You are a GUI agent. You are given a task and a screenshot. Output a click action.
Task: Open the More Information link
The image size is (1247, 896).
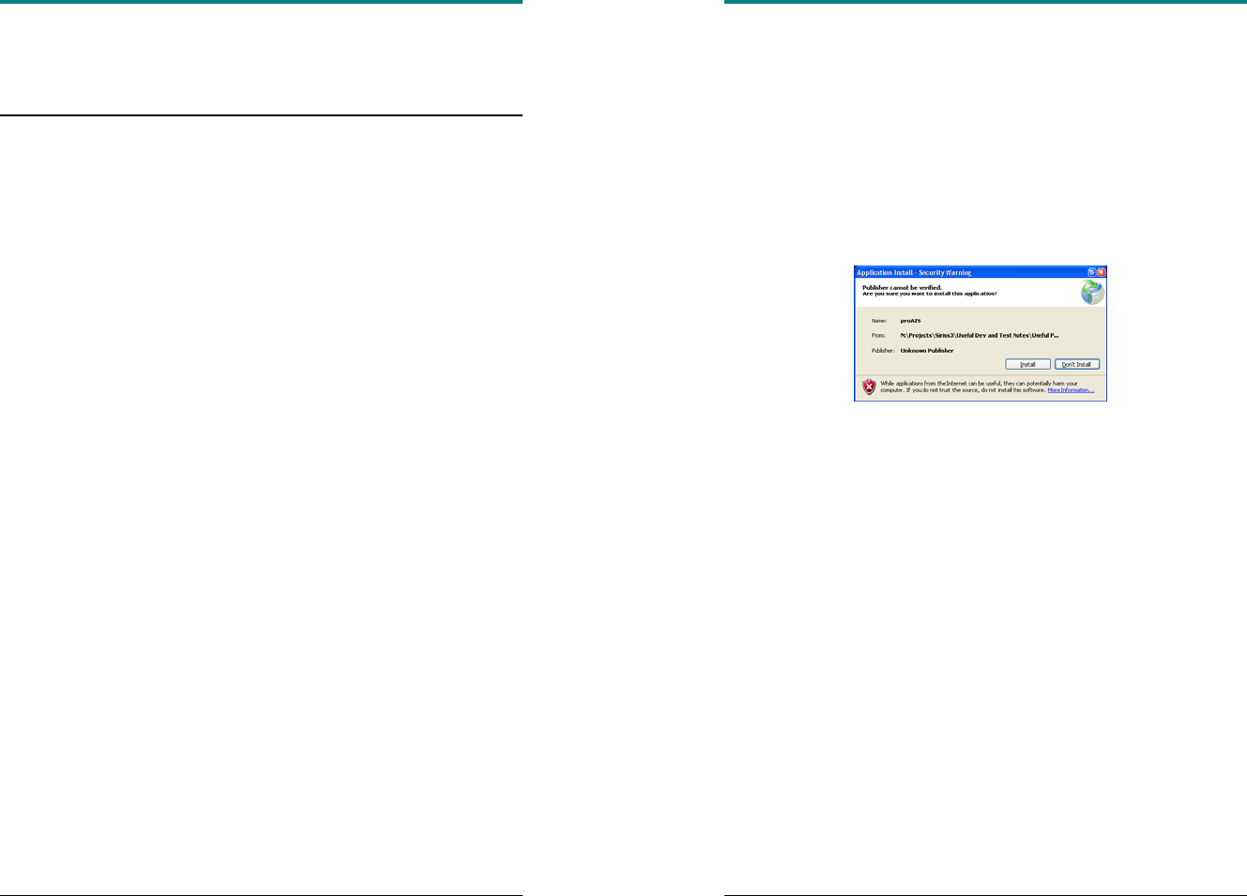(x=1071, y=390)
